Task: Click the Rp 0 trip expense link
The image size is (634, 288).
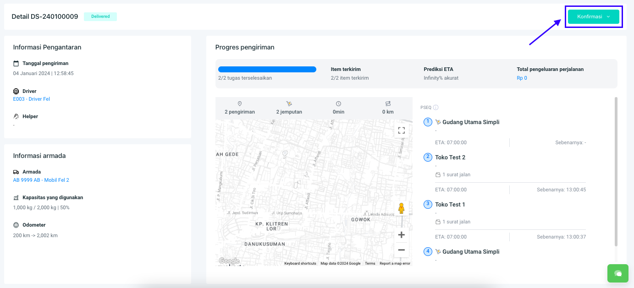Action: point(522,78)
